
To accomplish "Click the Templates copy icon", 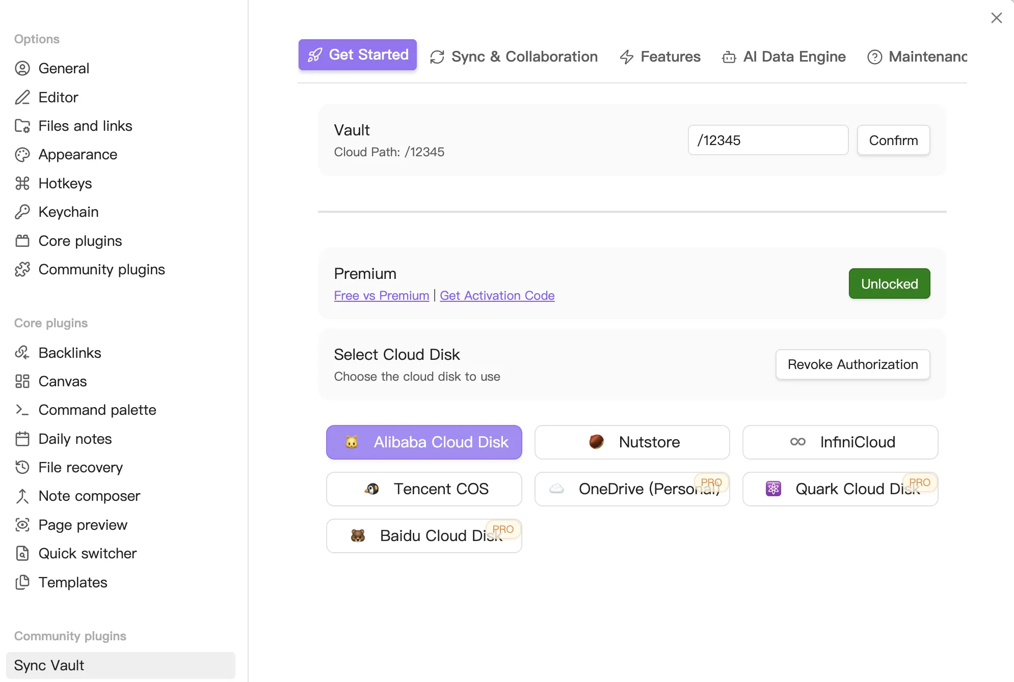I will pyautogui.click(x=22, y=582).
